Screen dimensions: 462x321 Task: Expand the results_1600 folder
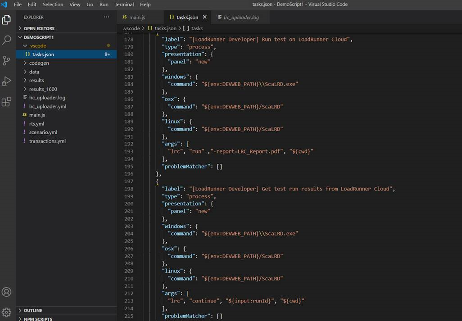click(x=43, y=89)
